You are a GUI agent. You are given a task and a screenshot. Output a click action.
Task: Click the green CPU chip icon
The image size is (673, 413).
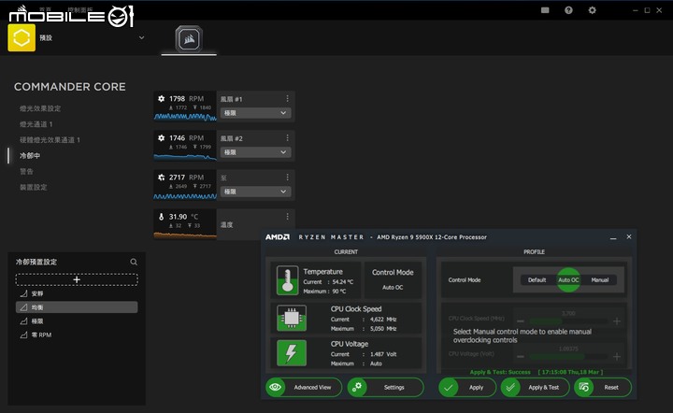click(x=292, y=318)
